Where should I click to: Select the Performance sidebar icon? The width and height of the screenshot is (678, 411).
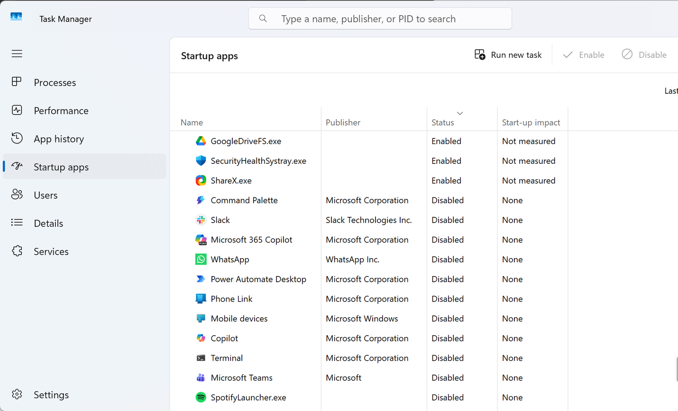[17, 110]
